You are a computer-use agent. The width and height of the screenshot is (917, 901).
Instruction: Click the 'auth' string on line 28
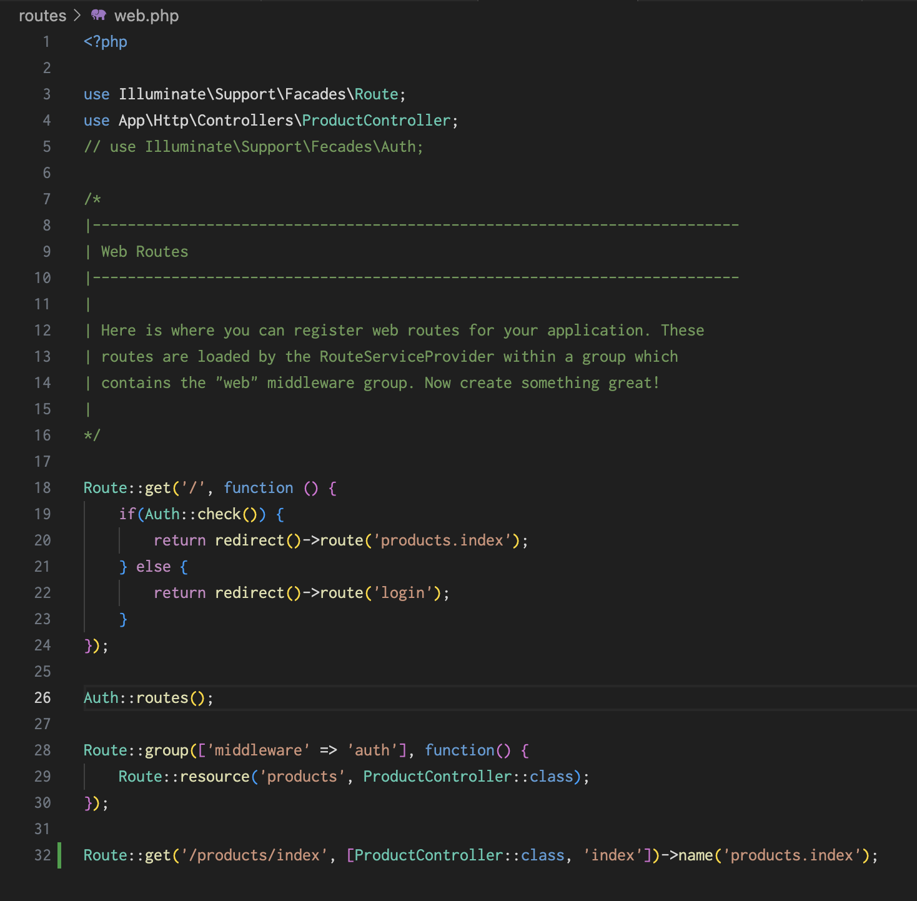pyautogui.click(x=372, y=750)
